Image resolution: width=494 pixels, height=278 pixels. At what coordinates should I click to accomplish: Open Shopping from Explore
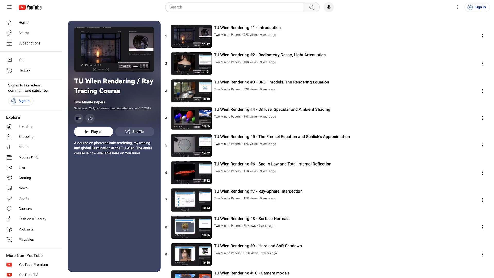pyautogui.click(x=31, y=137)
